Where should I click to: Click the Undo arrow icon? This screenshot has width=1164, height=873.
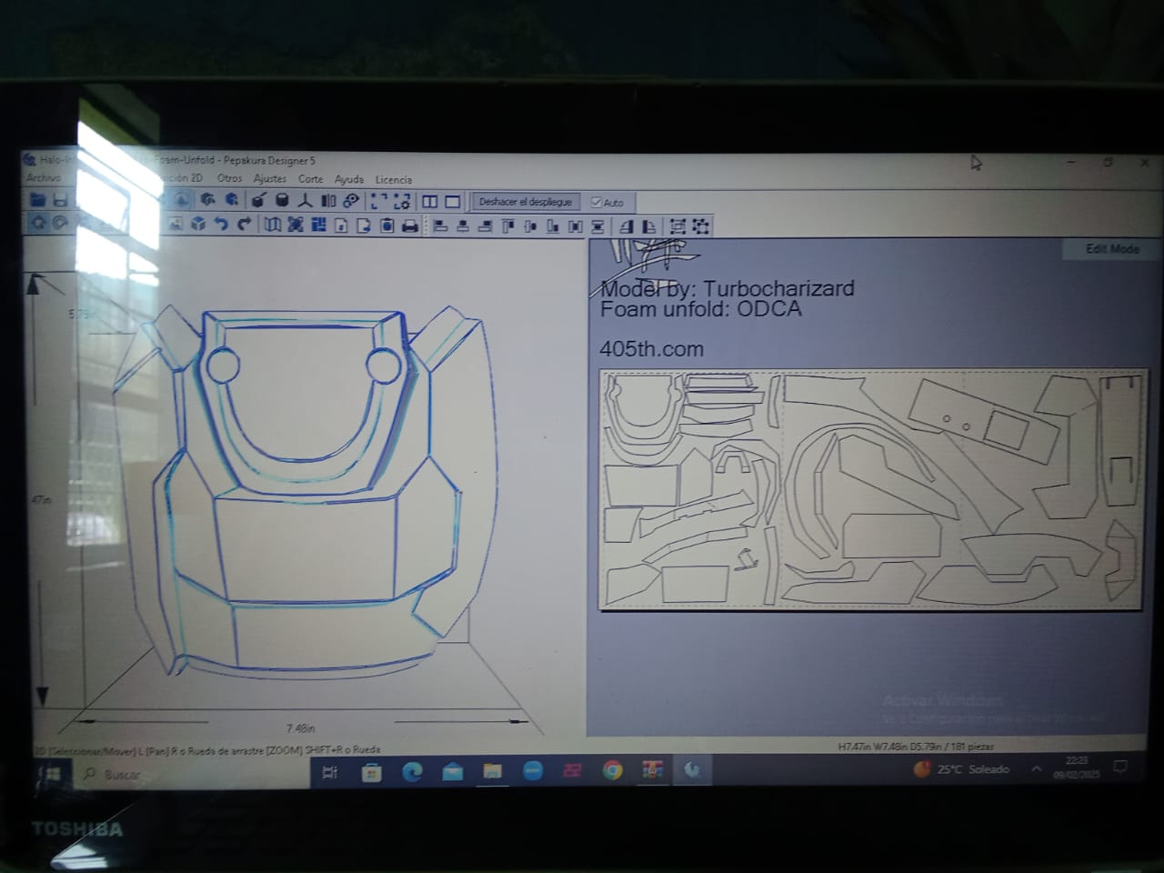[221, 225]
